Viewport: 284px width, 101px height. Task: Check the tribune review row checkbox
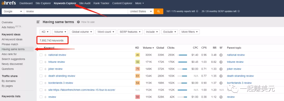point(41,62)
